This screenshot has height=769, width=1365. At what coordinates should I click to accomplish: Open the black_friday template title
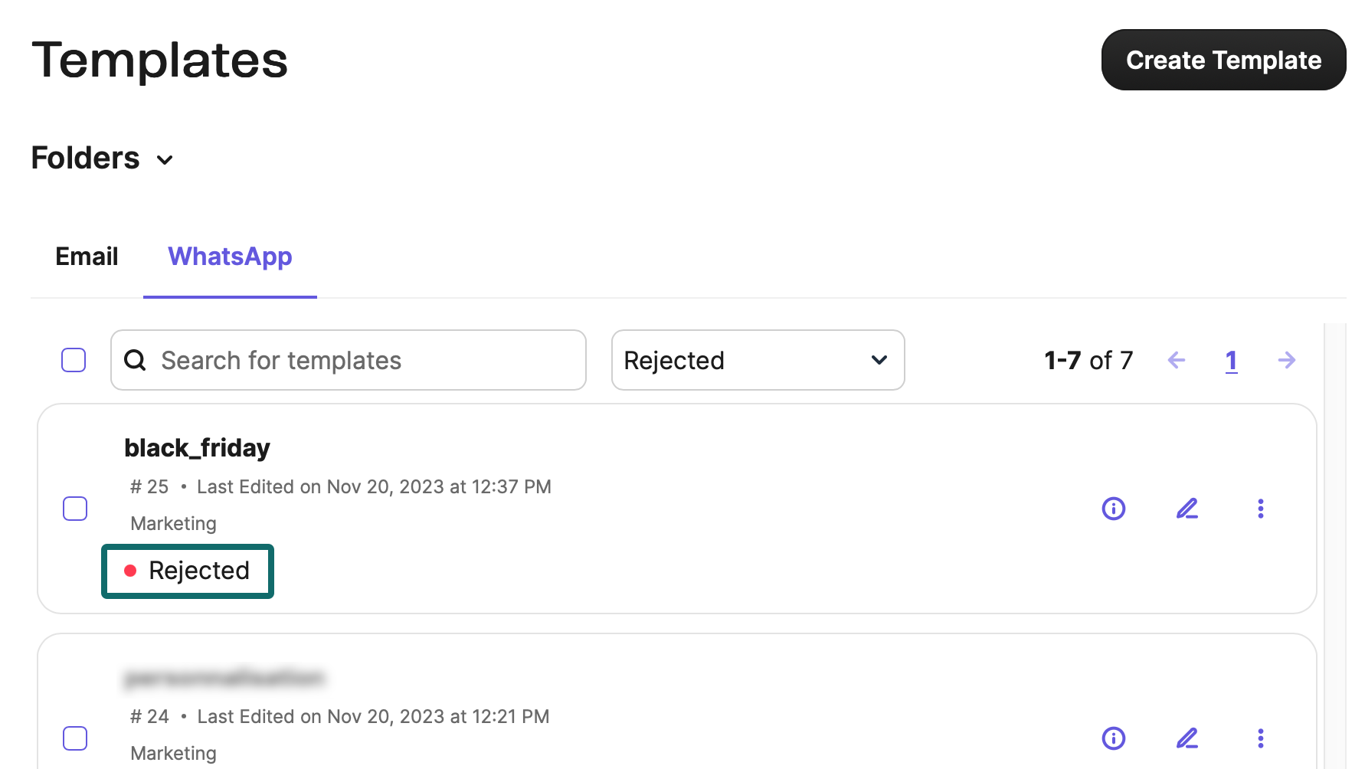tap(197, 448)
